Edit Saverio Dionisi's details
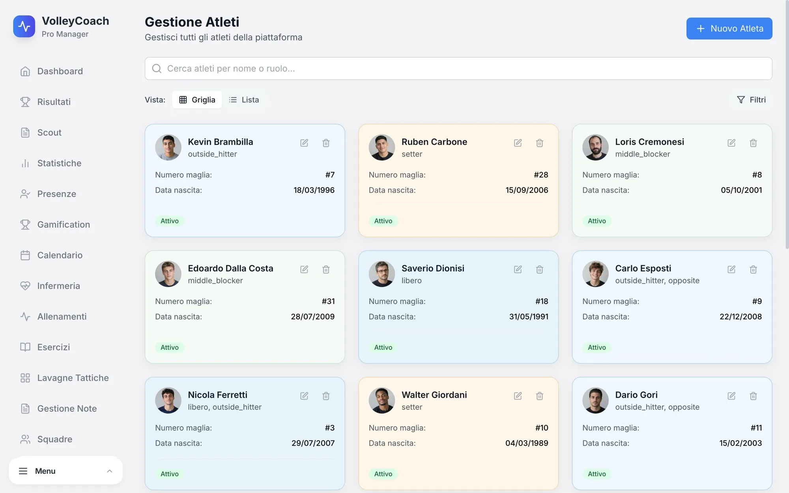789x493 pixels. [x=518, y=269]
